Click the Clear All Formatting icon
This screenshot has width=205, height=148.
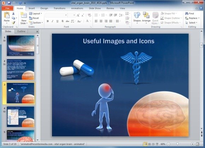(89, 15)
